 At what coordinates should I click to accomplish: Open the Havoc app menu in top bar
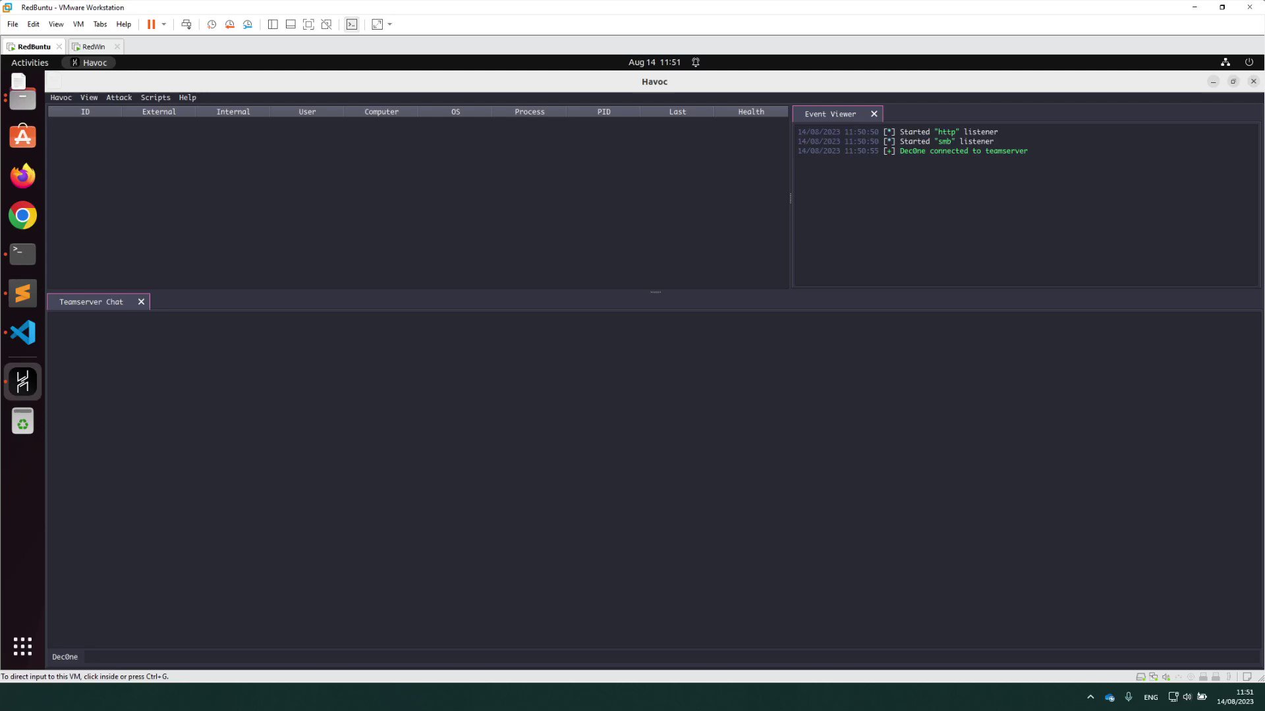(89, 63)
